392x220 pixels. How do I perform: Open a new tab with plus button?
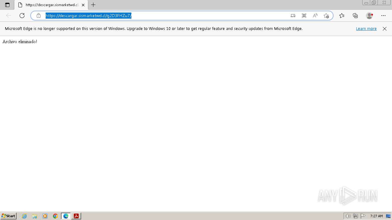[x=93, y=5]
